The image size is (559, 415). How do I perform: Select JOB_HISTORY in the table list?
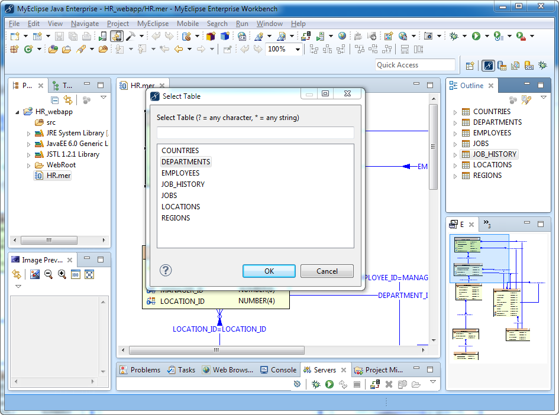(x=183, y=184)
